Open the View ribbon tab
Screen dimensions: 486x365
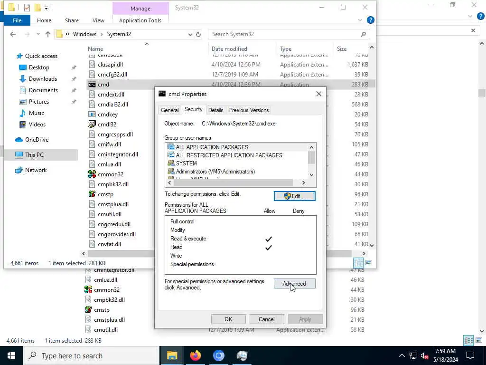click(98, 20)
